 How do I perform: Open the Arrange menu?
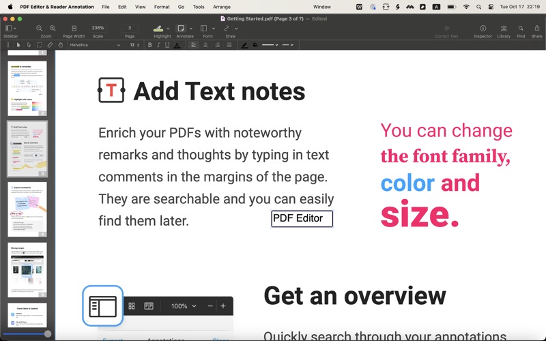click(222, 7)
